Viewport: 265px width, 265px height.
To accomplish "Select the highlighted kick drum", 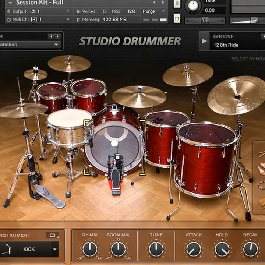I will tap(115, 147).
